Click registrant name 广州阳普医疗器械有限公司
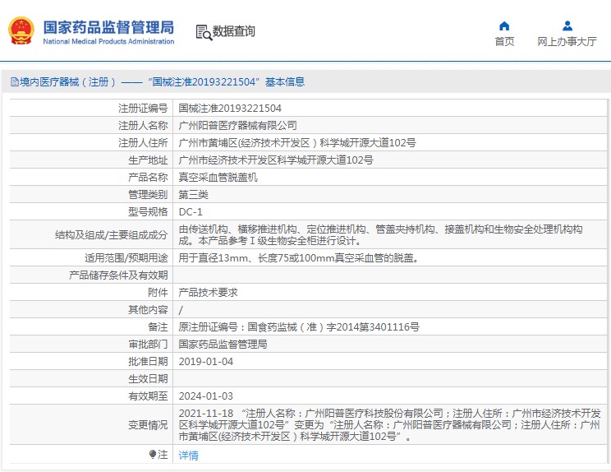This screenshot has width=611, height=472. tap(237, 126)
